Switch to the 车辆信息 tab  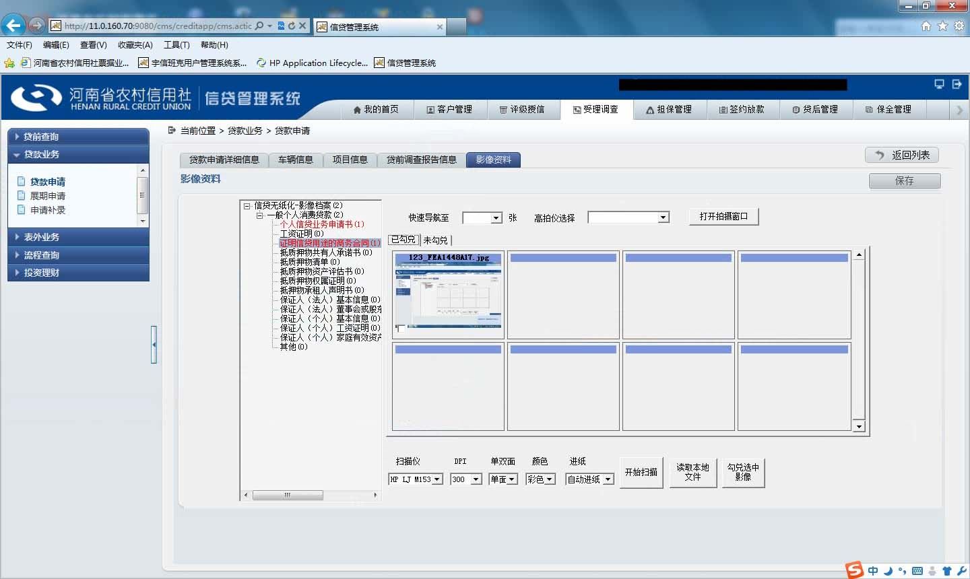296,160
